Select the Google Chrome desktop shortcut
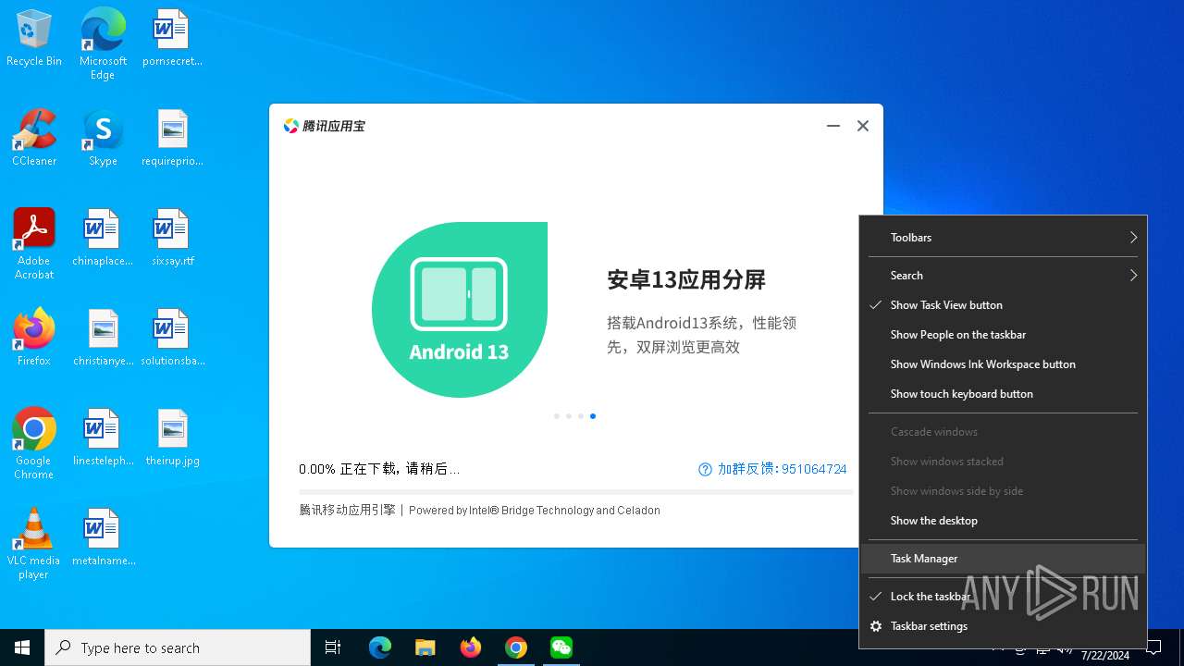The width and height of the screenshot is (1184, 666). pyautogui.click(x=34, y=443)
